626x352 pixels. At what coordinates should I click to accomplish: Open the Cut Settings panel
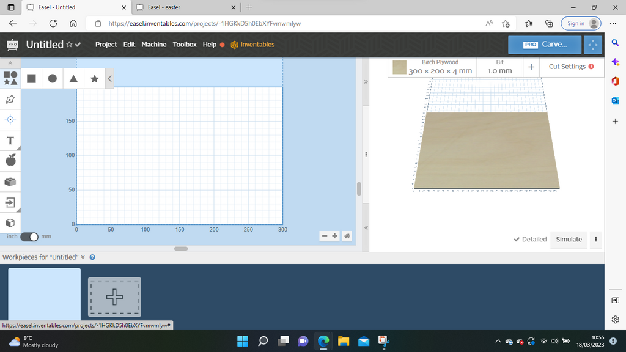[568, 67]
